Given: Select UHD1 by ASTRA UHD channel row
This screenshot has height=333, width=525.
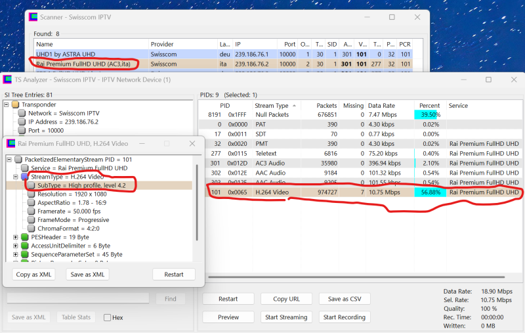Looking at the screenshot, I should 92,54.
